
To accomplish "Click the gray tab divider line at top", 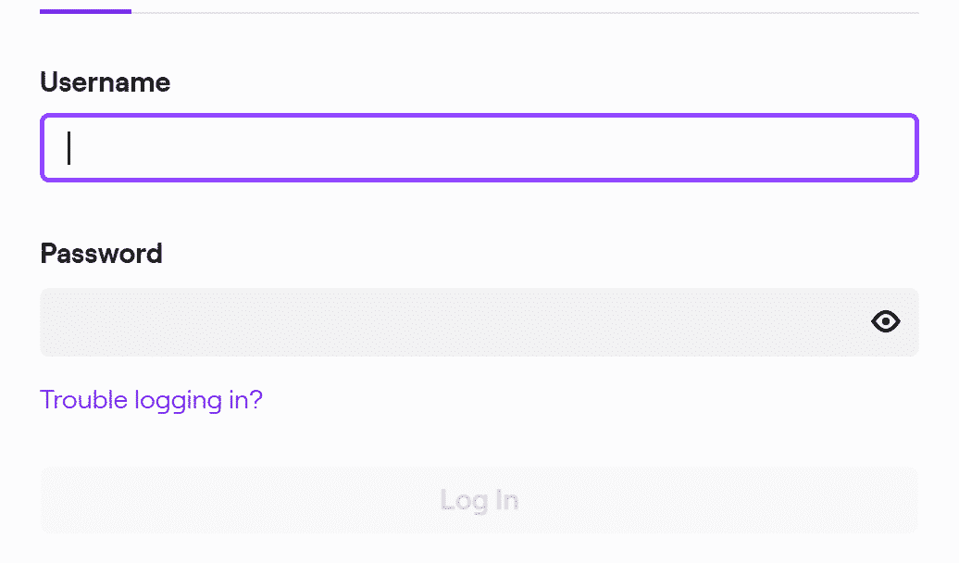I will pyautogui.click(x=525, y=12).
